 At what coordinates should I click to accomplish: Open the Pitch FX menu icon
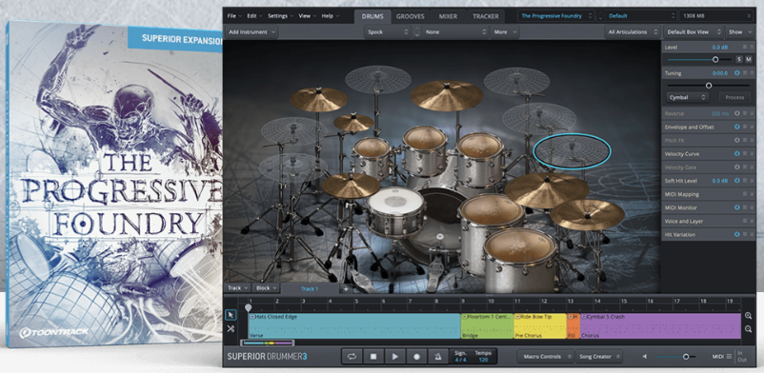(745, 140)
